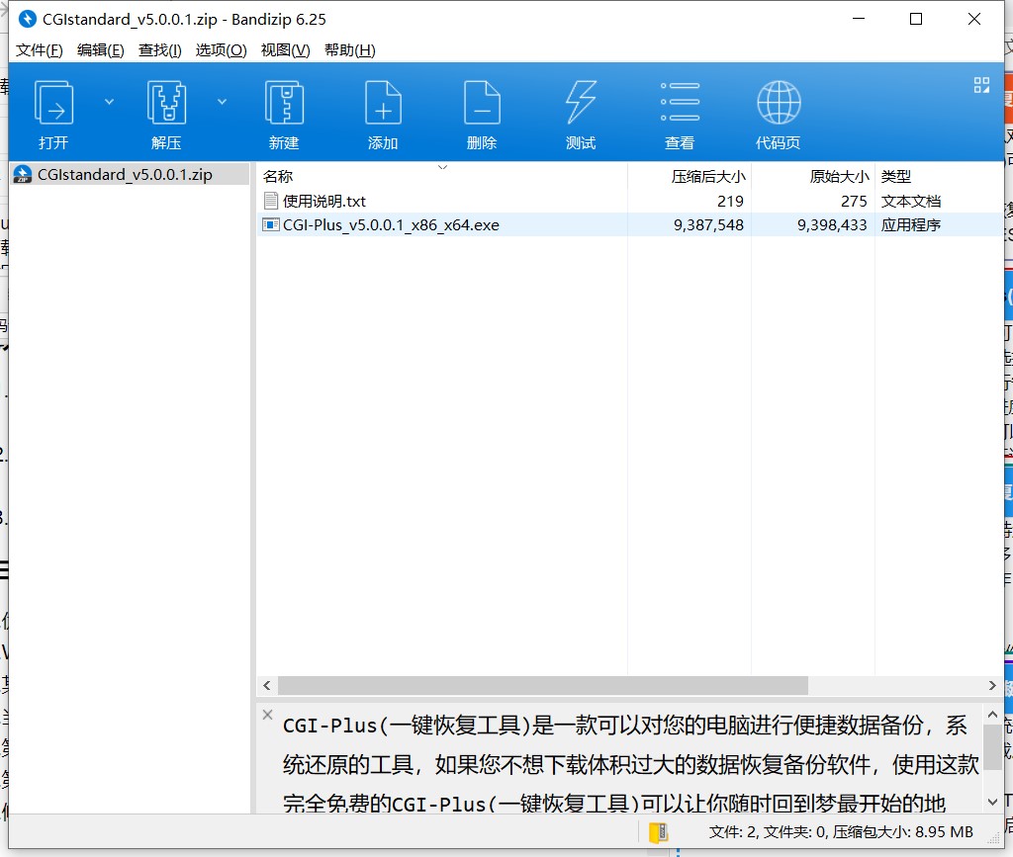Click the compressed size value 219

(731, 202)
